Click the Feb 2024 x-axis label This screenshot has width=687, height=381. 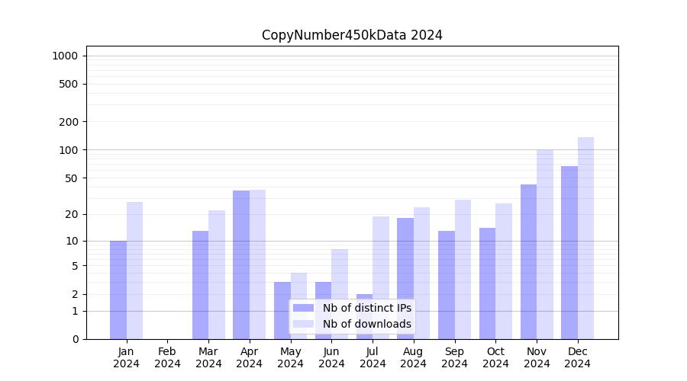coord(167,357)
